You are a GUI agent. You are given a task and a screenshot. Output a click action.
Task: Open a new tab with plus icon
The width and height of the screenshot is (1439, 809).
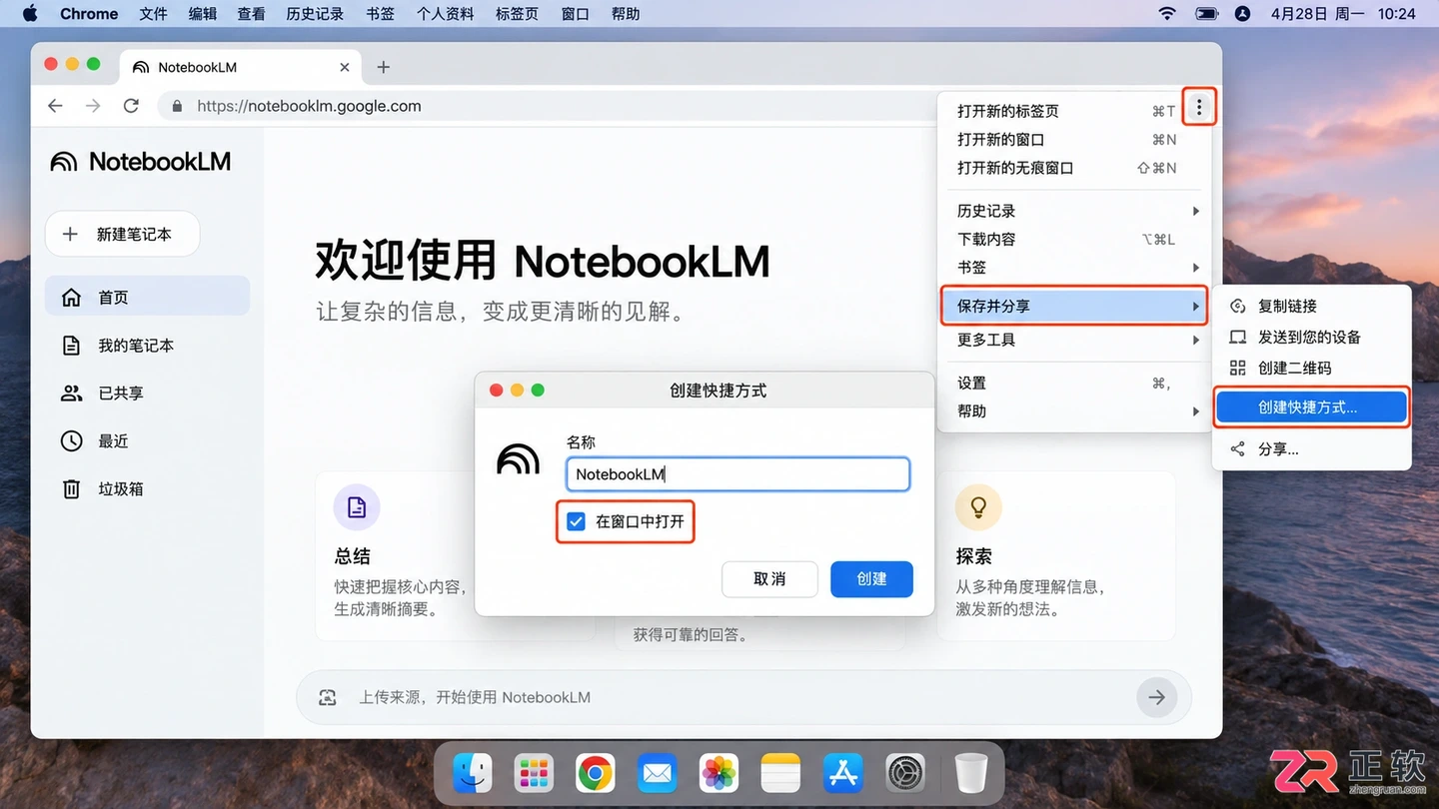[x=383, y=67]
